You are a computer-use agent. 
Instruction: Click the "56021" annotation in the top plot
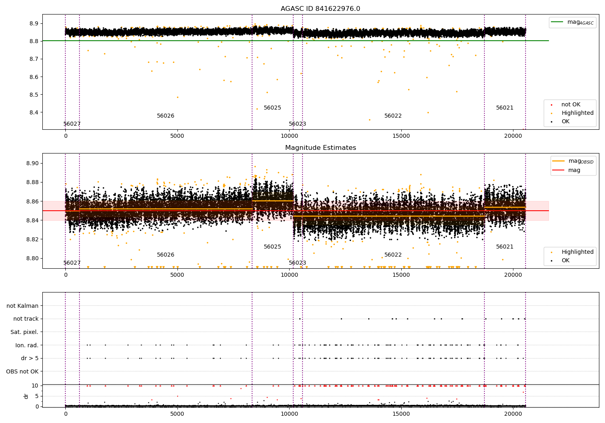(x=505, y=108)
